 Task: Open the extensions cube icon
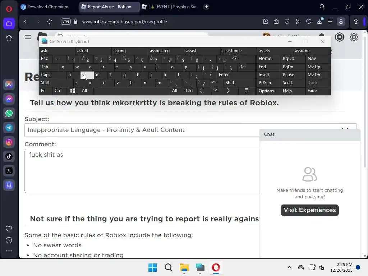tap(356, 22)
